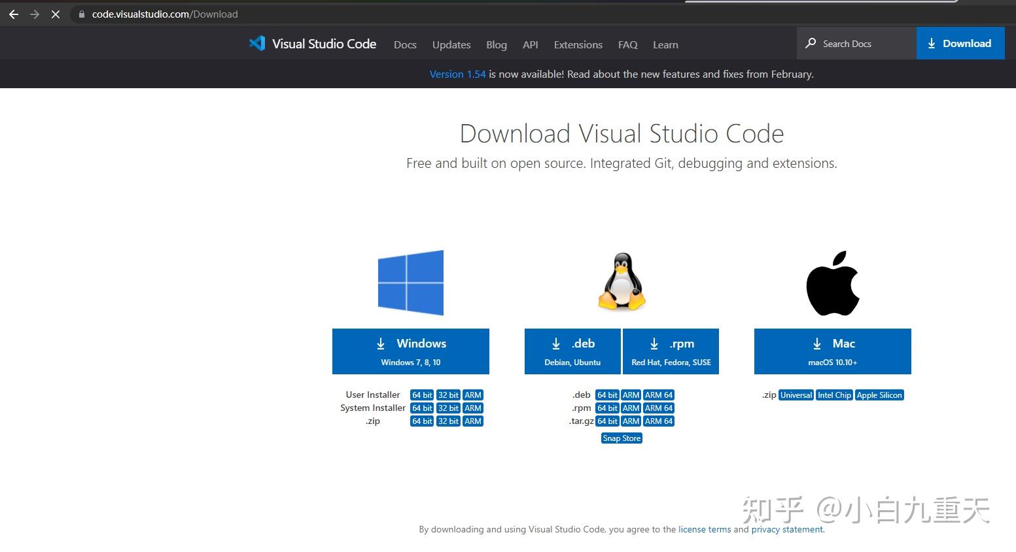Click the back arrow in the browser toolbar
This screenshot has height=552, width=1016.
point(13,14)
